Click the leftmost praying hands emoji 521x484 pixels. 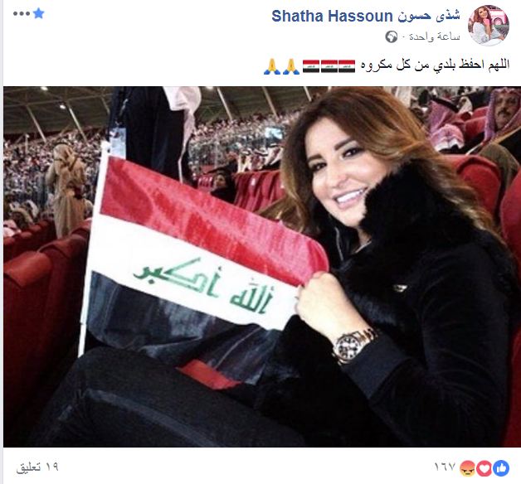pos(272,66)
